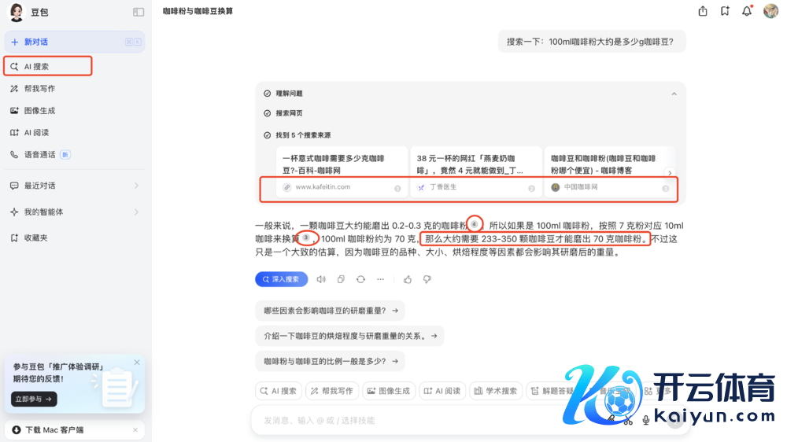This screenshot has width=787, height=442.
Task: Like the answer with thumbs up
Action: 408,279
